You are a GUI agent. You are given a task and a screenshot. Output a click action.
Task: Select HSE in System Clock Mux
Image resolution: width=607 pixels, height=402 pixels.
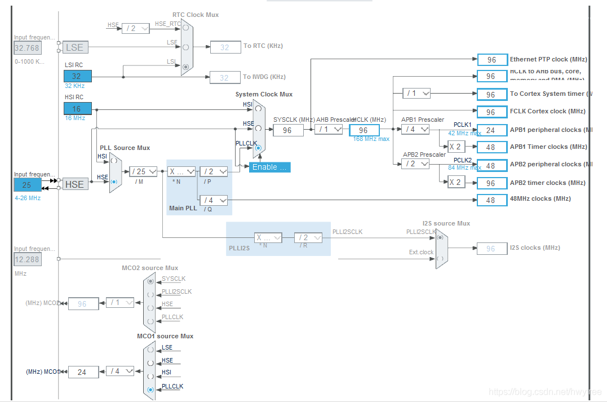coord(258,128)
